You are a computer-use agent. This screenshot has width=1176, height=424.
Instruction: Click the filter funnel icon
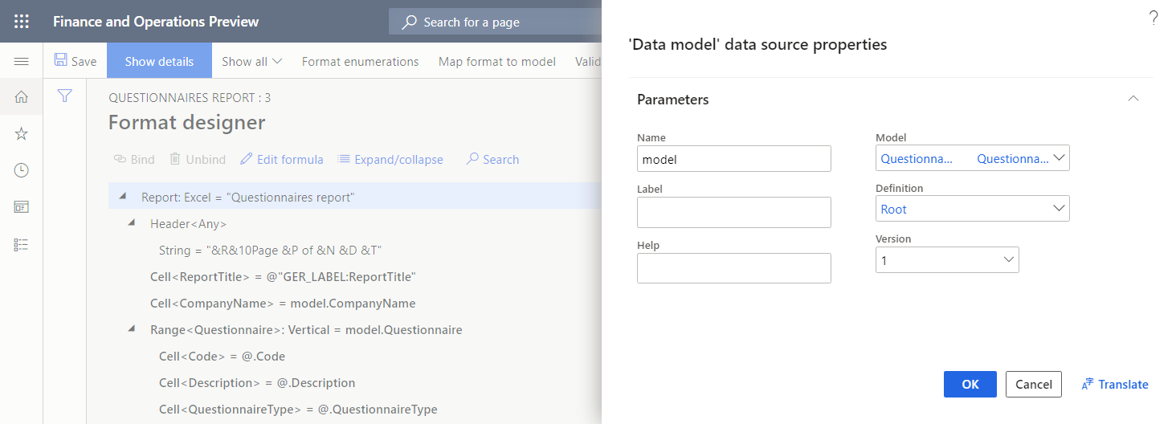pos(65,96)
